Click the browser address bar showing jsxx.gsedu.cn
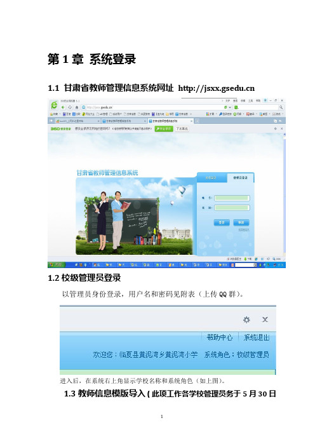The height and width of the screenshot is (446, 315). (156, 107)
